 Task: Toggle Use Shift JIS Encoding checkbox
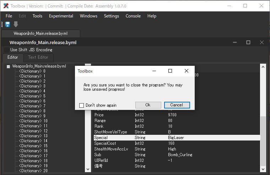[x=7, y=50]
